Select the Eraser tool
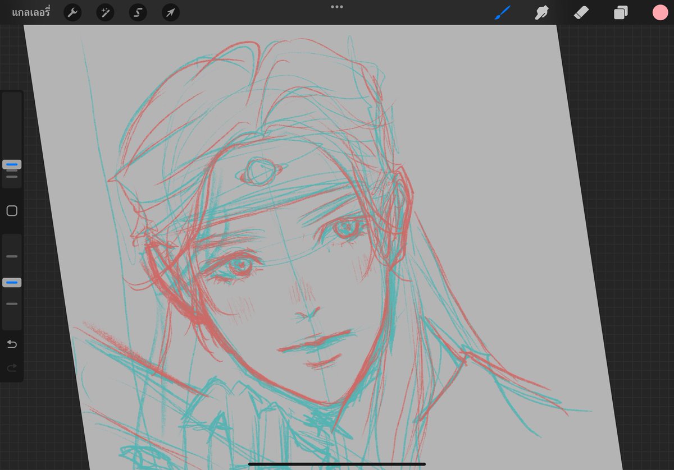674x470 pixels. click(x=581, y=12)
